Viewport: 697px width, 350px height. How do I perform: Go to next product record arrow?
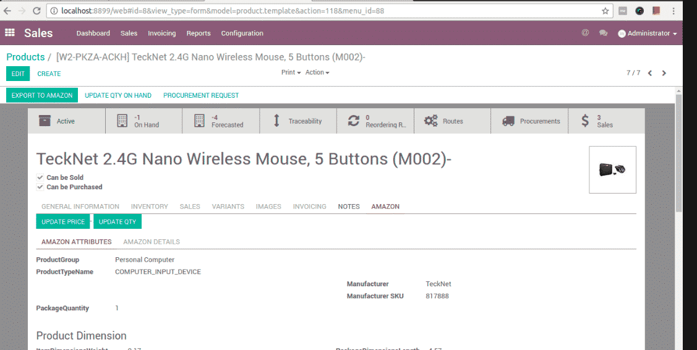(x=664, y=73)
